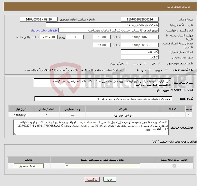The height and width of the screenshot is (186, 197).
Task: Click the buyer notes textarea
Action: coord(91,127)
